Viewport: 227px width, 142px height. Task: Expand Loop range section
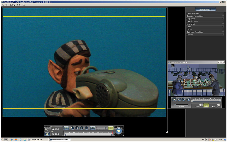205,19
